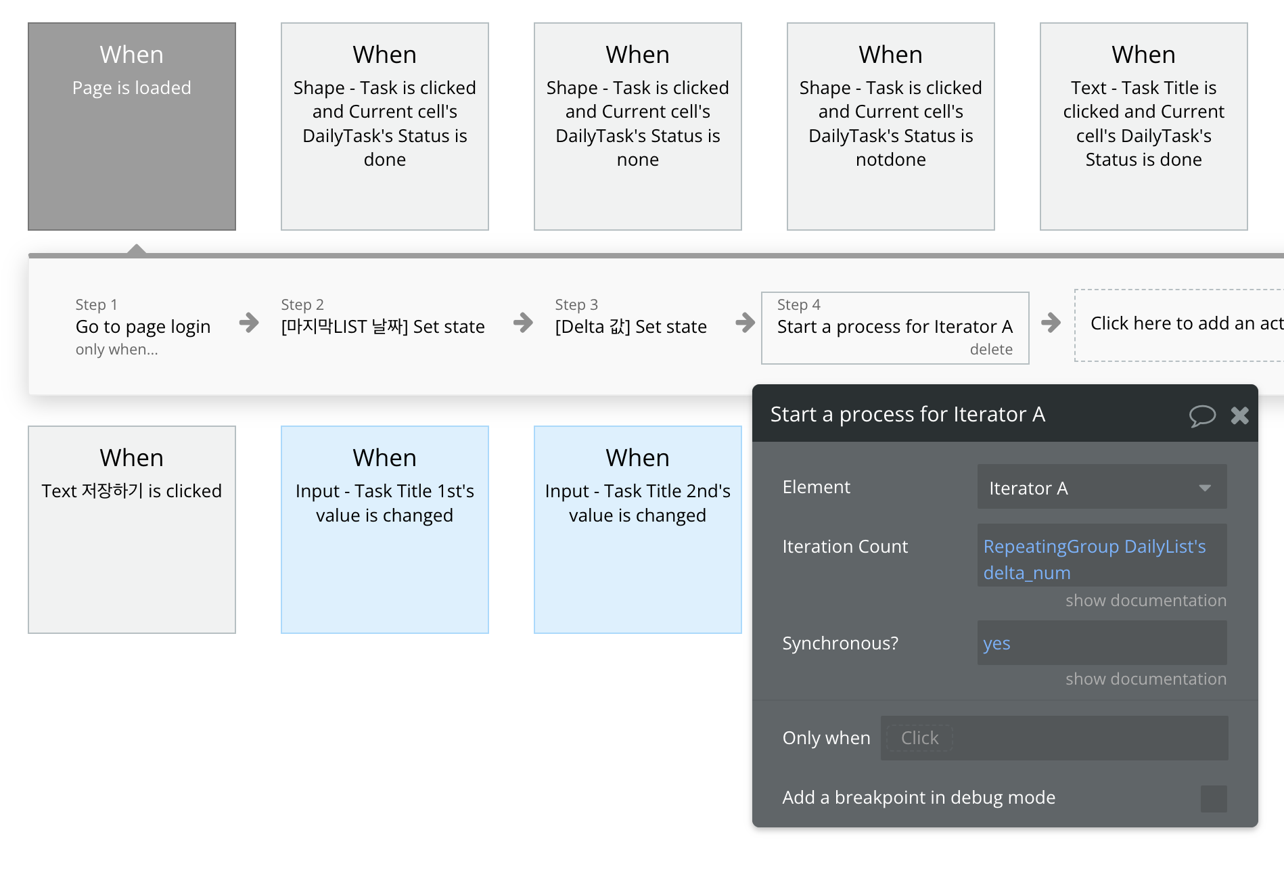Change the Synchronous value set to yes

(1101, 643)
